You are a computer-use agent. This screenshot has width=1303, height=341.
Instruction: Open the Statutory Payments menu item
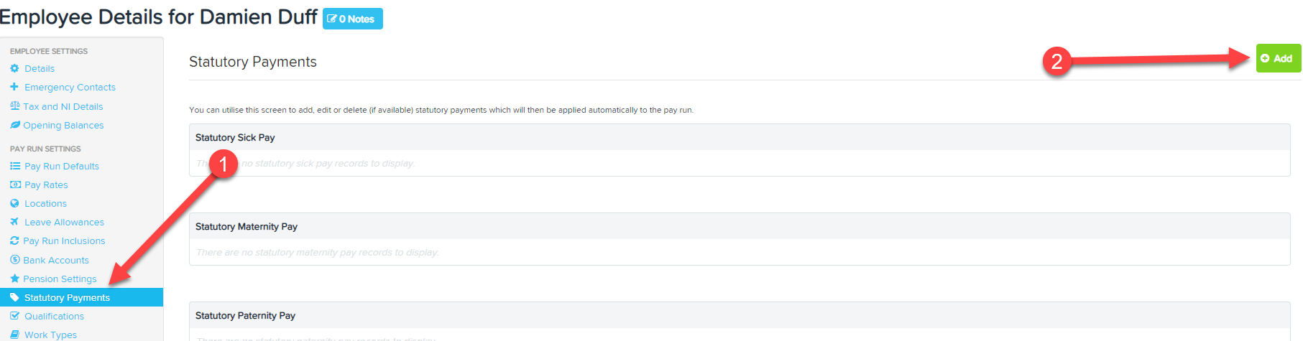pos(81,297)
